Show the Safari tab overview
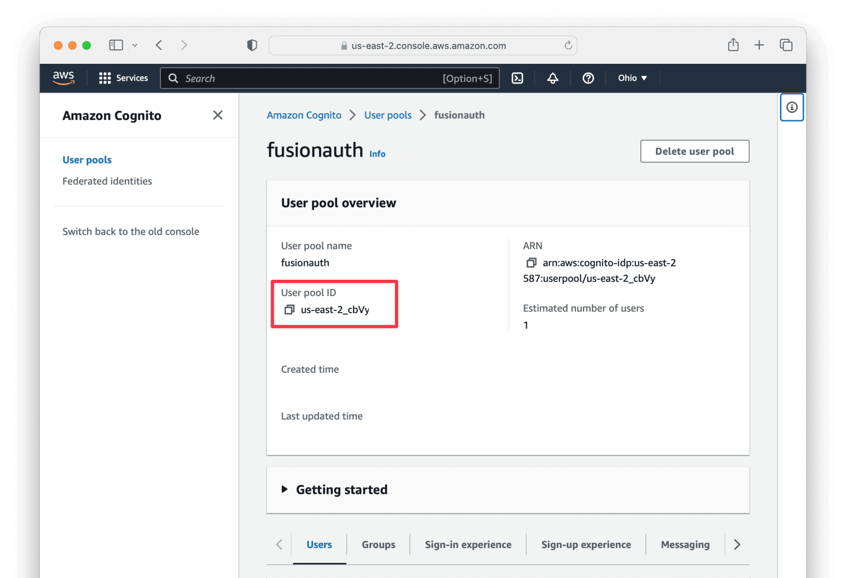The width and height of the screenshot is (846, 578). [786, 45]
